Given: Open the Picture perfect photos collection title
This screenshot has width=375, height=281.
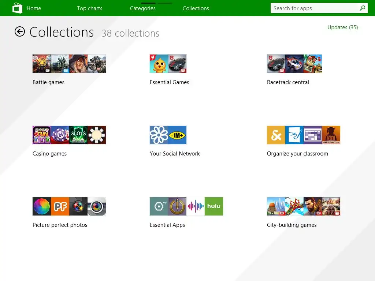Looking at the screenshot, I should click(x=60, y=225).
